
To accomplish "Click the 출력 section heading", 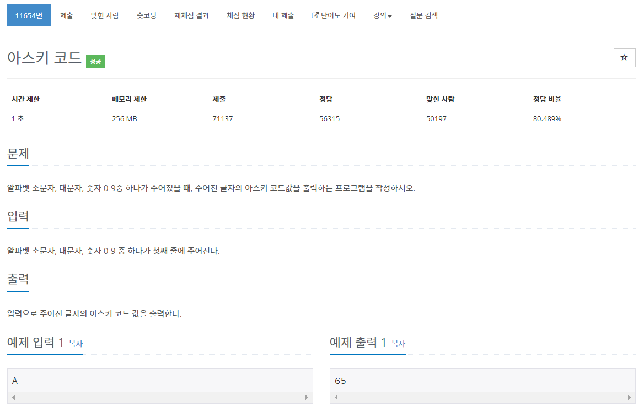I will 18,279.
